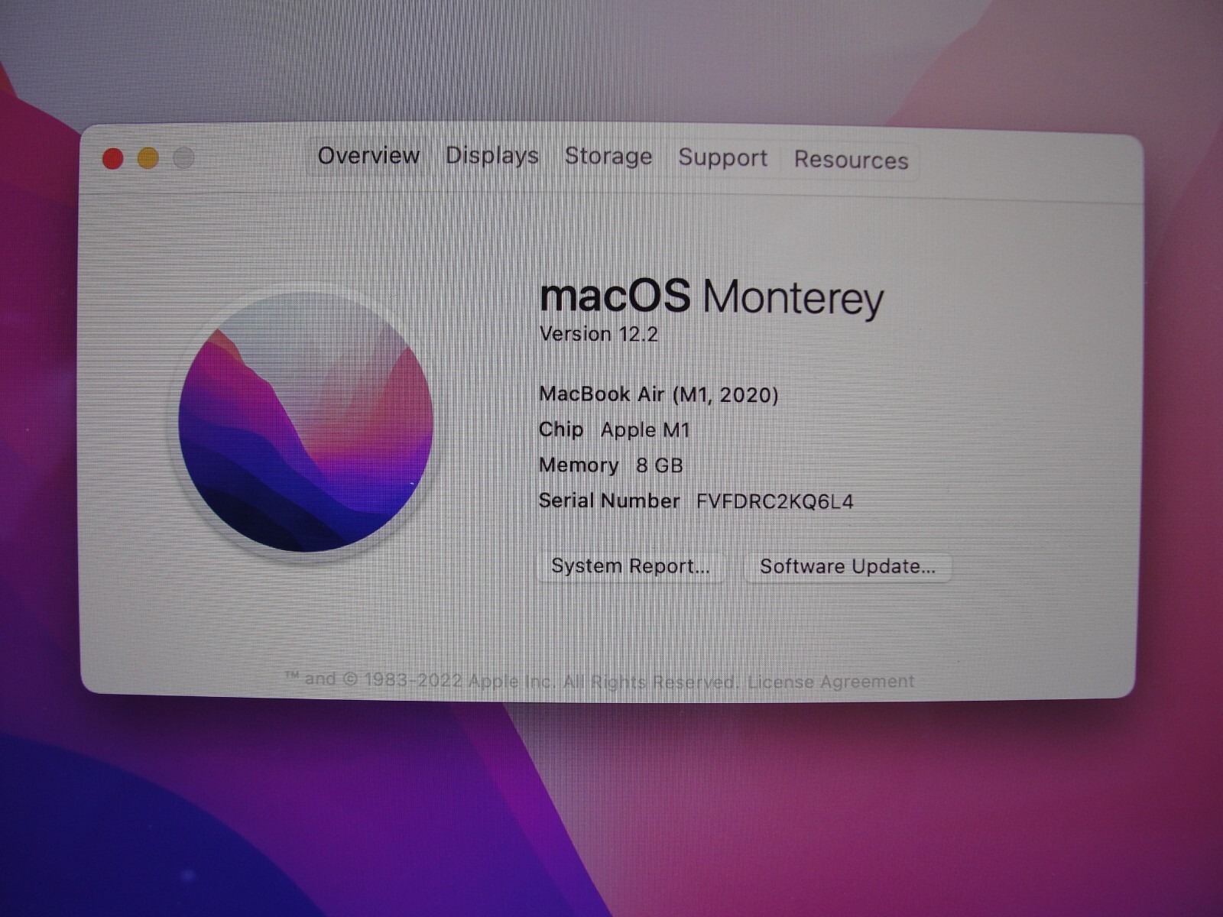This screenshot has height=917, width=1223.
Task: Click the MacBook Air (M1, 2020) text
Action: pyautogui.click(x=658, y=394)
